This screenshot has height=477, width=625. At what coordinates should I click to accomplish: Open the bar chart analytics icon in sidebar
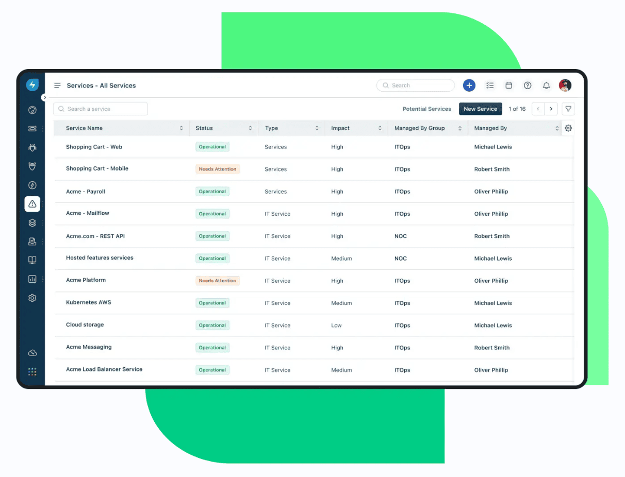pos(32,279)
